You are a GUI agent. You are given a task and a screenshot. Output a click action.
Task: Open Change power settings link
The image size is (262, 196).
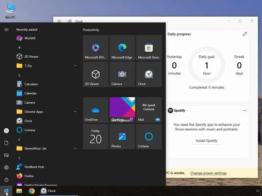point(208,173)
